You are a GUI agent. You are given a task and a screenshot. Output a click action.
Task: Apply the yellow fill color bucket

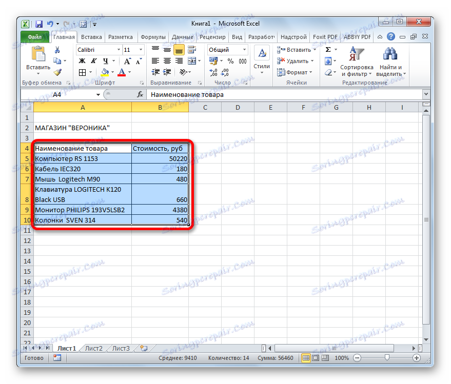(105, 72)
